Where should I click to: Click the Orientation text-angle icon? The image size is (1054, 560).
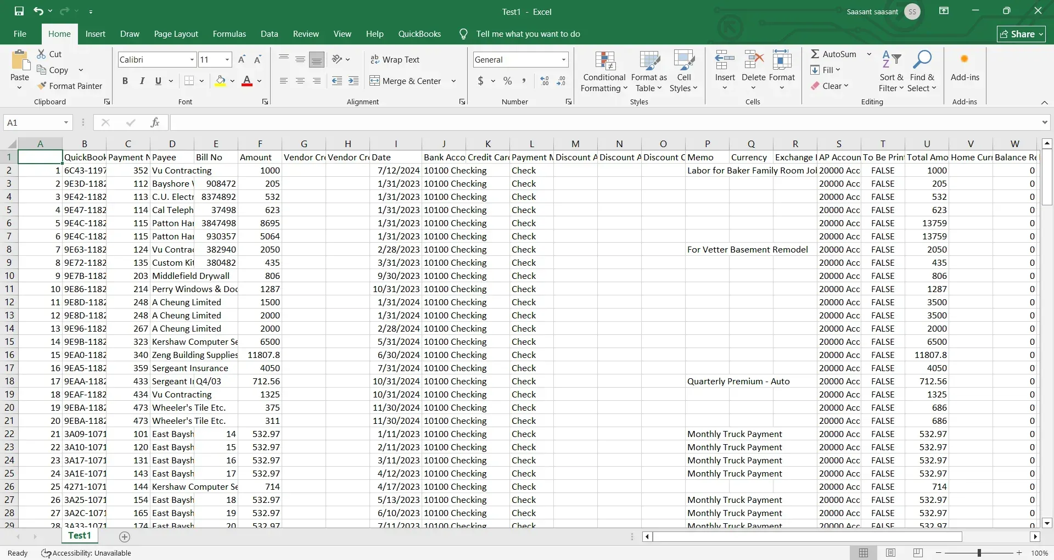[x=337, y=59]
